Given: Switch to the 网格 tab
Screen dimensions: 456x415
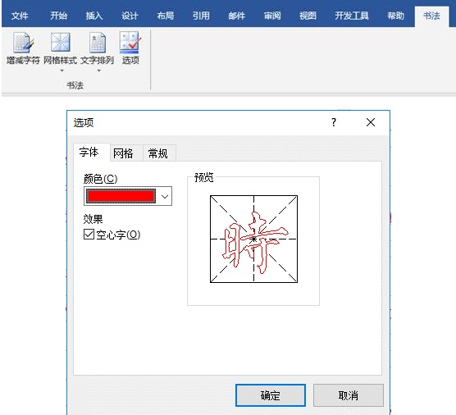Looking at the screenshot, I should click(x=123, y=153).
